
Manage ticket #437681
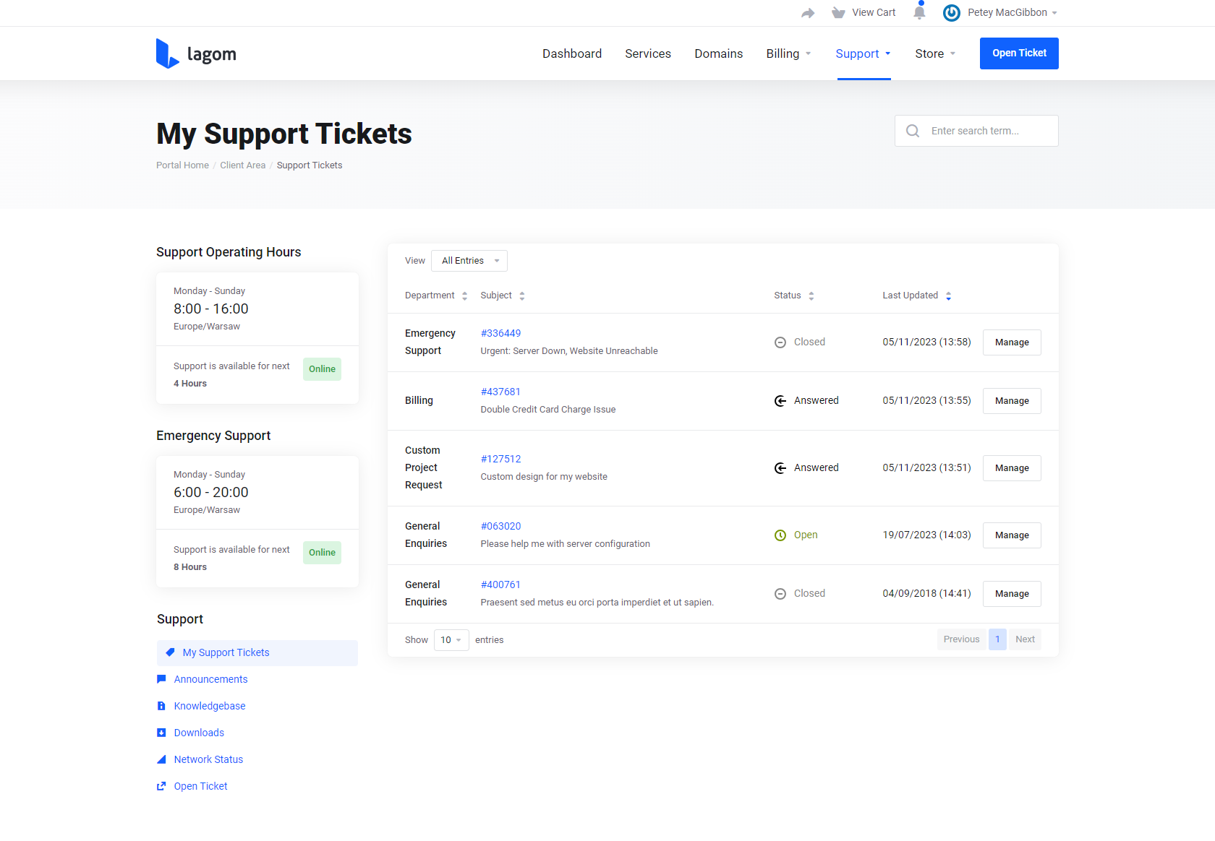[x=1012, y=401]
